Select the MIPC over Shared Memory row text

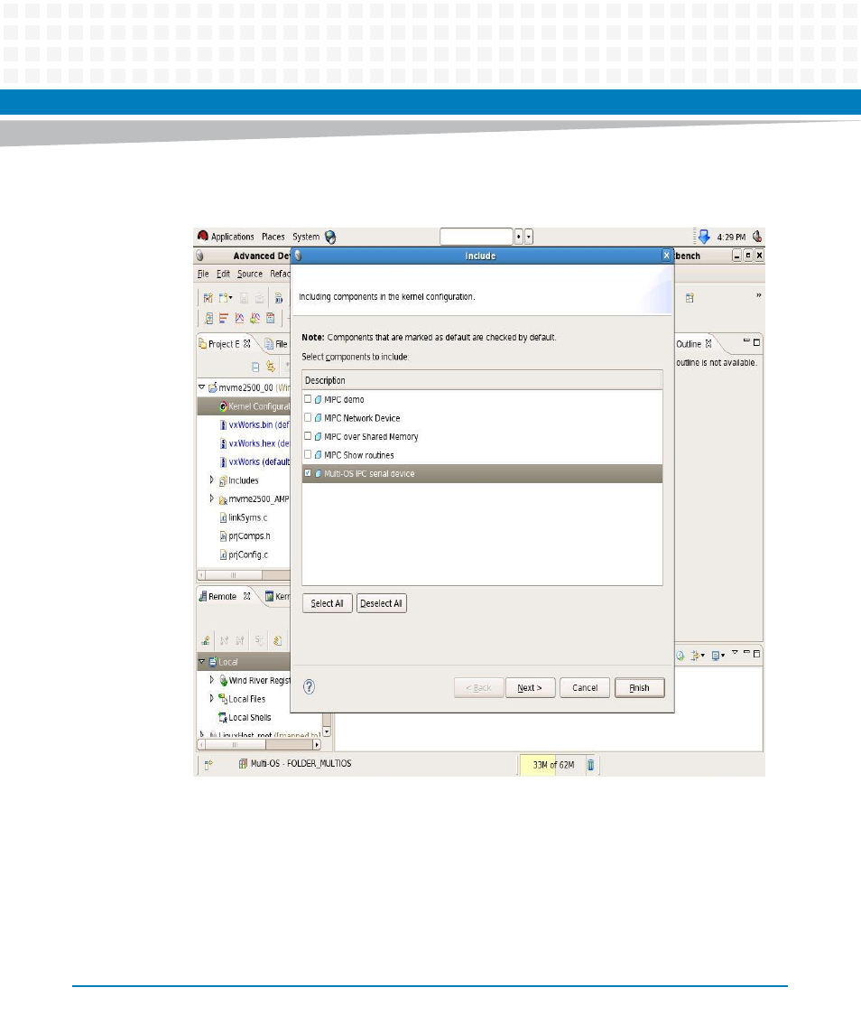click(x=371, y=436)
